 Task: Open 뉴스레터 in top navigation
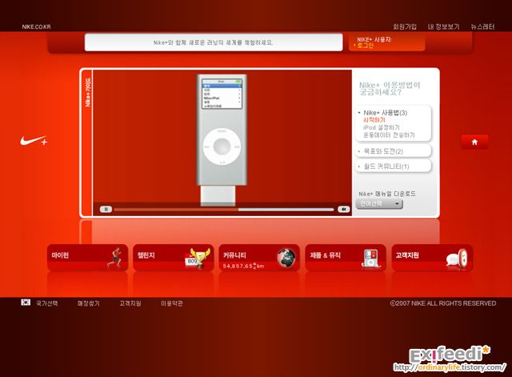pos(482,26)
